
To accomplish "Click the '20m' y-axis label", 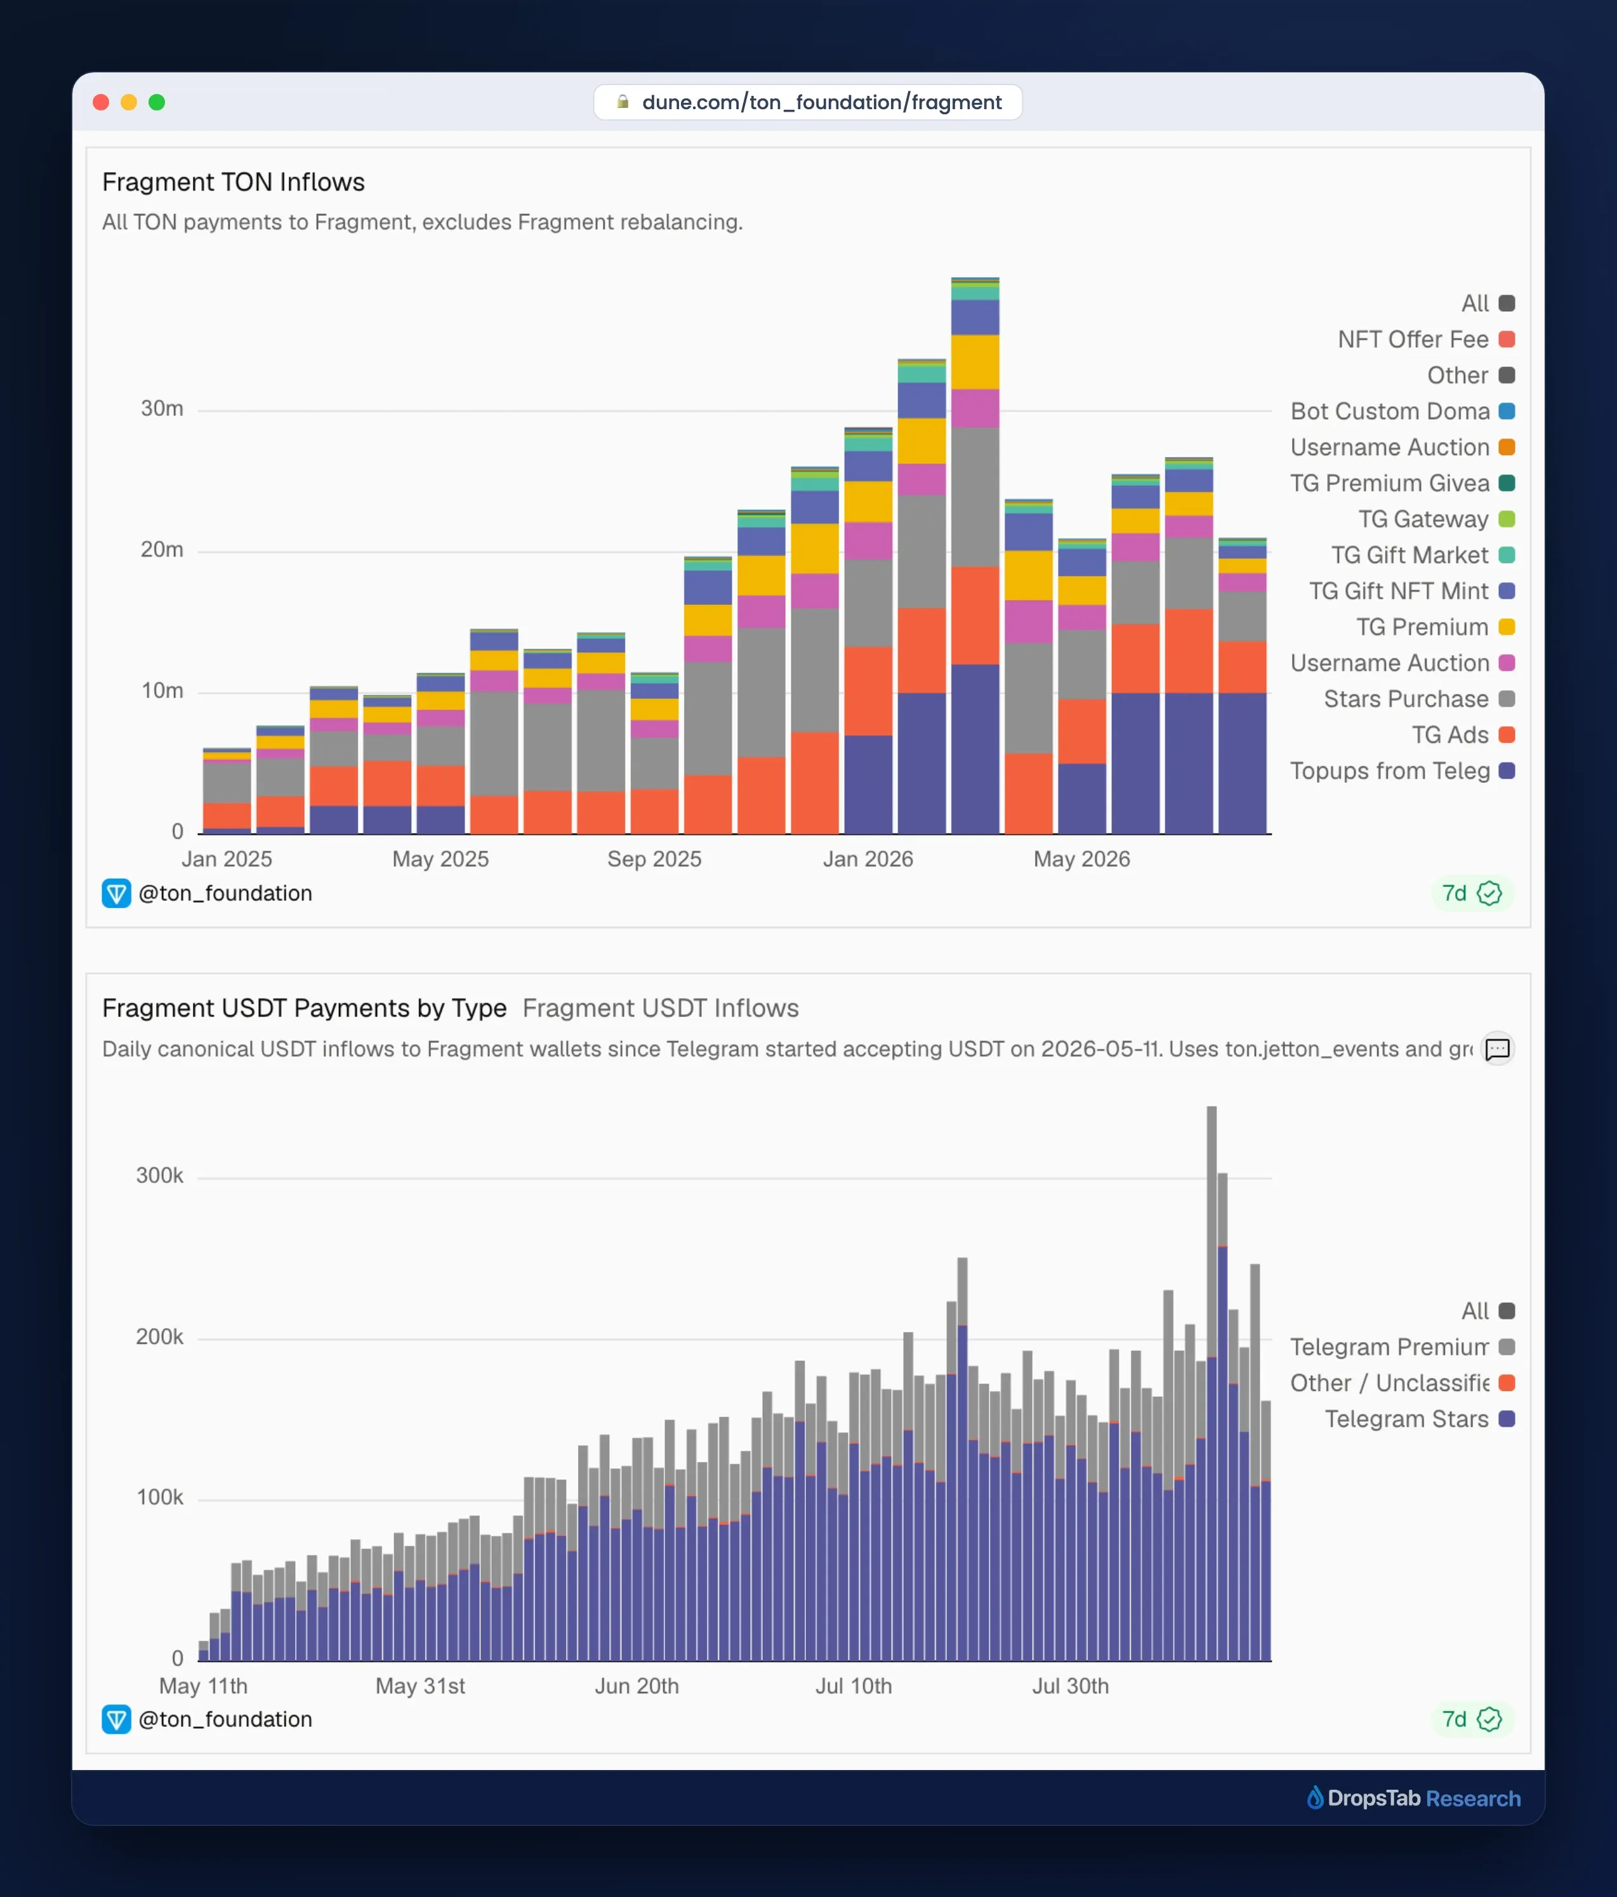I will pos(162,549).
